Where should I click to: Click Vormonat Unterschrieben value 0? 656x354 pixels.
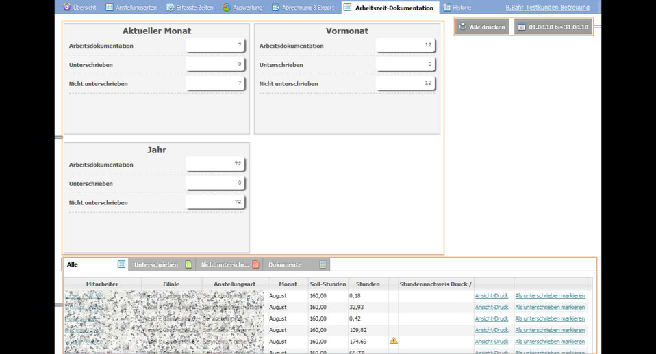405,64
